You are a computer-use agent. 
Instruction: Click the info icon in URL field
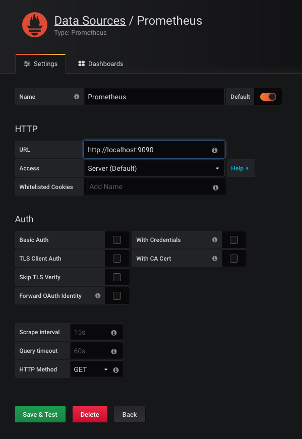[x=215, y=150]
